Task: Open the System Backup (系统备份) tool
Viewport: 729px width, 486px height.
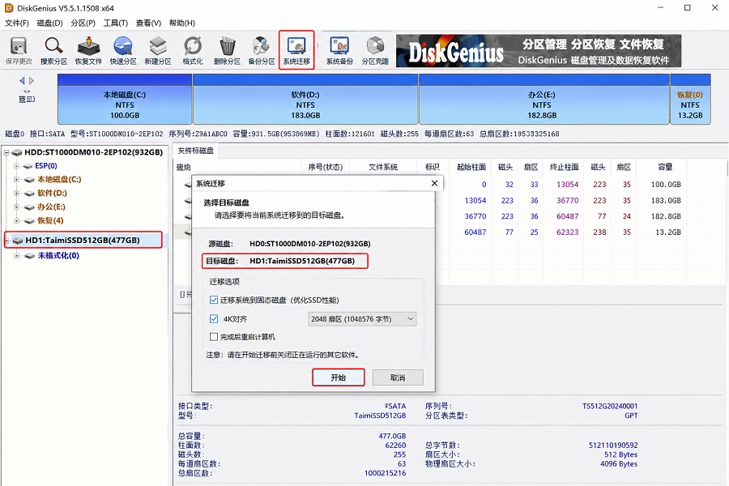Action: [x=339, y=51]
